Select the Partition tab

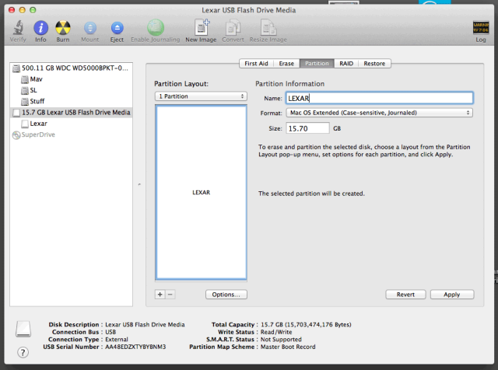click(317, 64)
